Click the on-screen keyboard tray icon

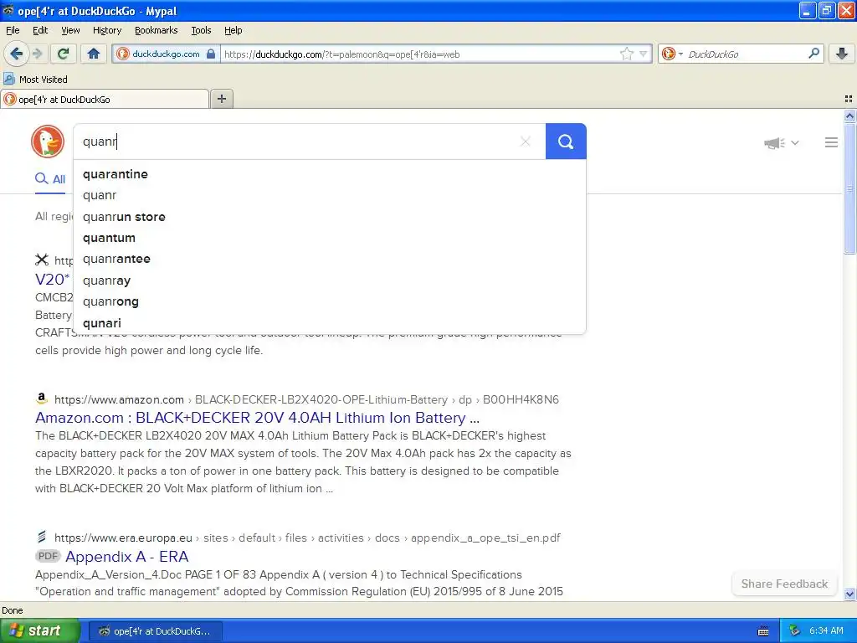pos(763,631)
